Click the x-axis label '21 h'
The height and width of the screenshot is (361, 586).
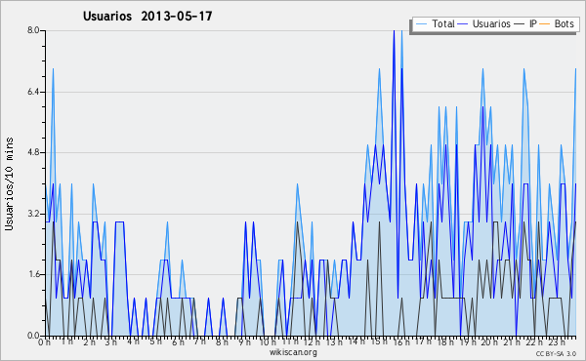pyautogui.click(x=512, y=341)
